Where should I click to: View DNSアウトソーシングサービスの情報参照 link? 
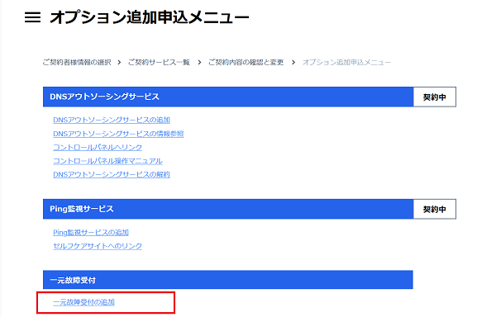click(x=118, y=134)
